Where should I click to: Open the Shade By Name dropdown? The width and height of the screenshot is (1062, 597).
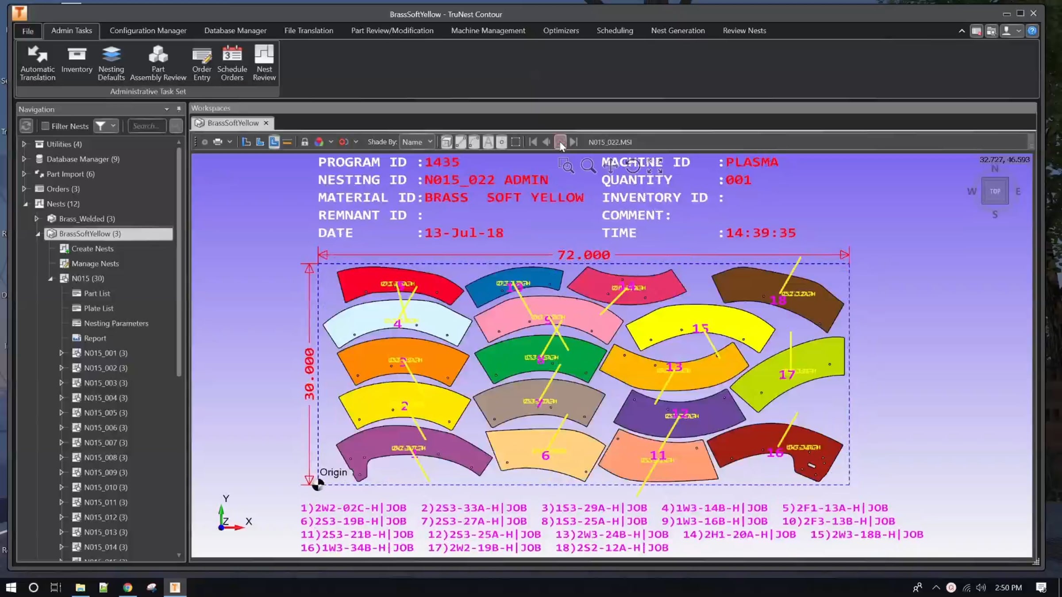(x=417, y=142)
